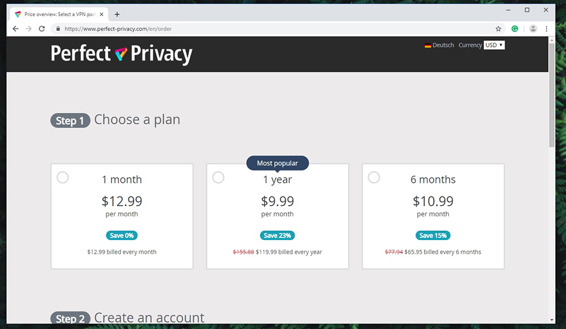The height and width of the screenshot is (329, 566).
Task: Click the scrollbar up arrow
Action: coord(551,40)
